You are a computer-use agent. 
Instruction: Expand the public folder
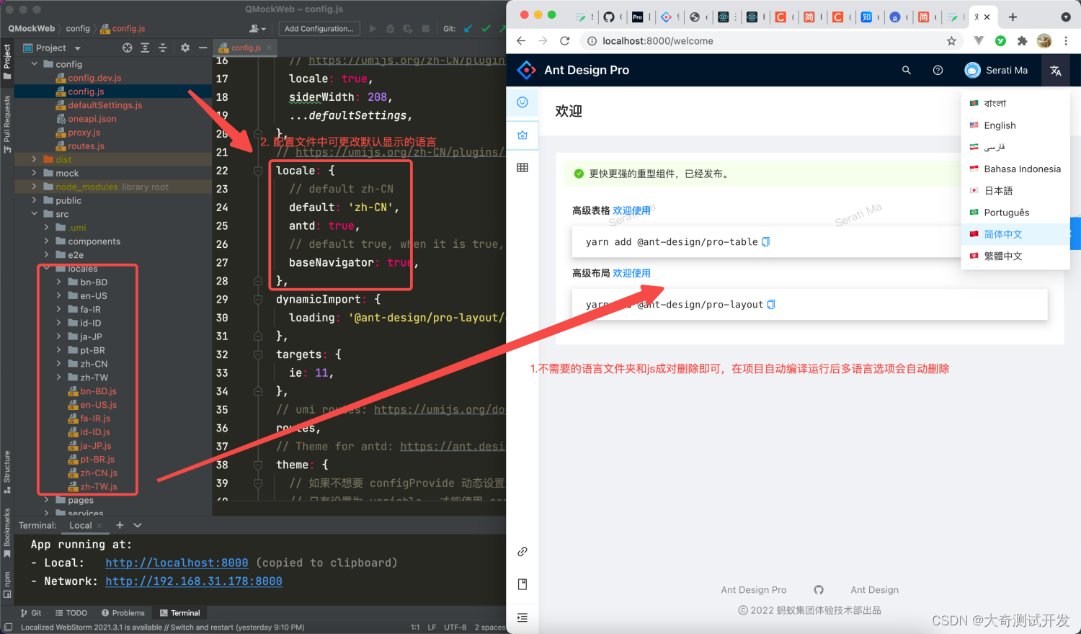[35, 200]
